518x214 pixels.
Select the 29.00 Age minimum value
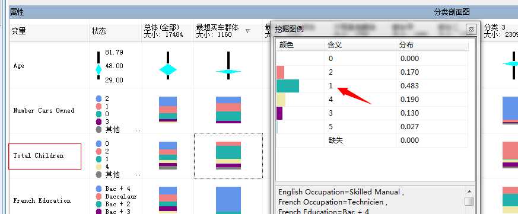click(x=114, y=80)
